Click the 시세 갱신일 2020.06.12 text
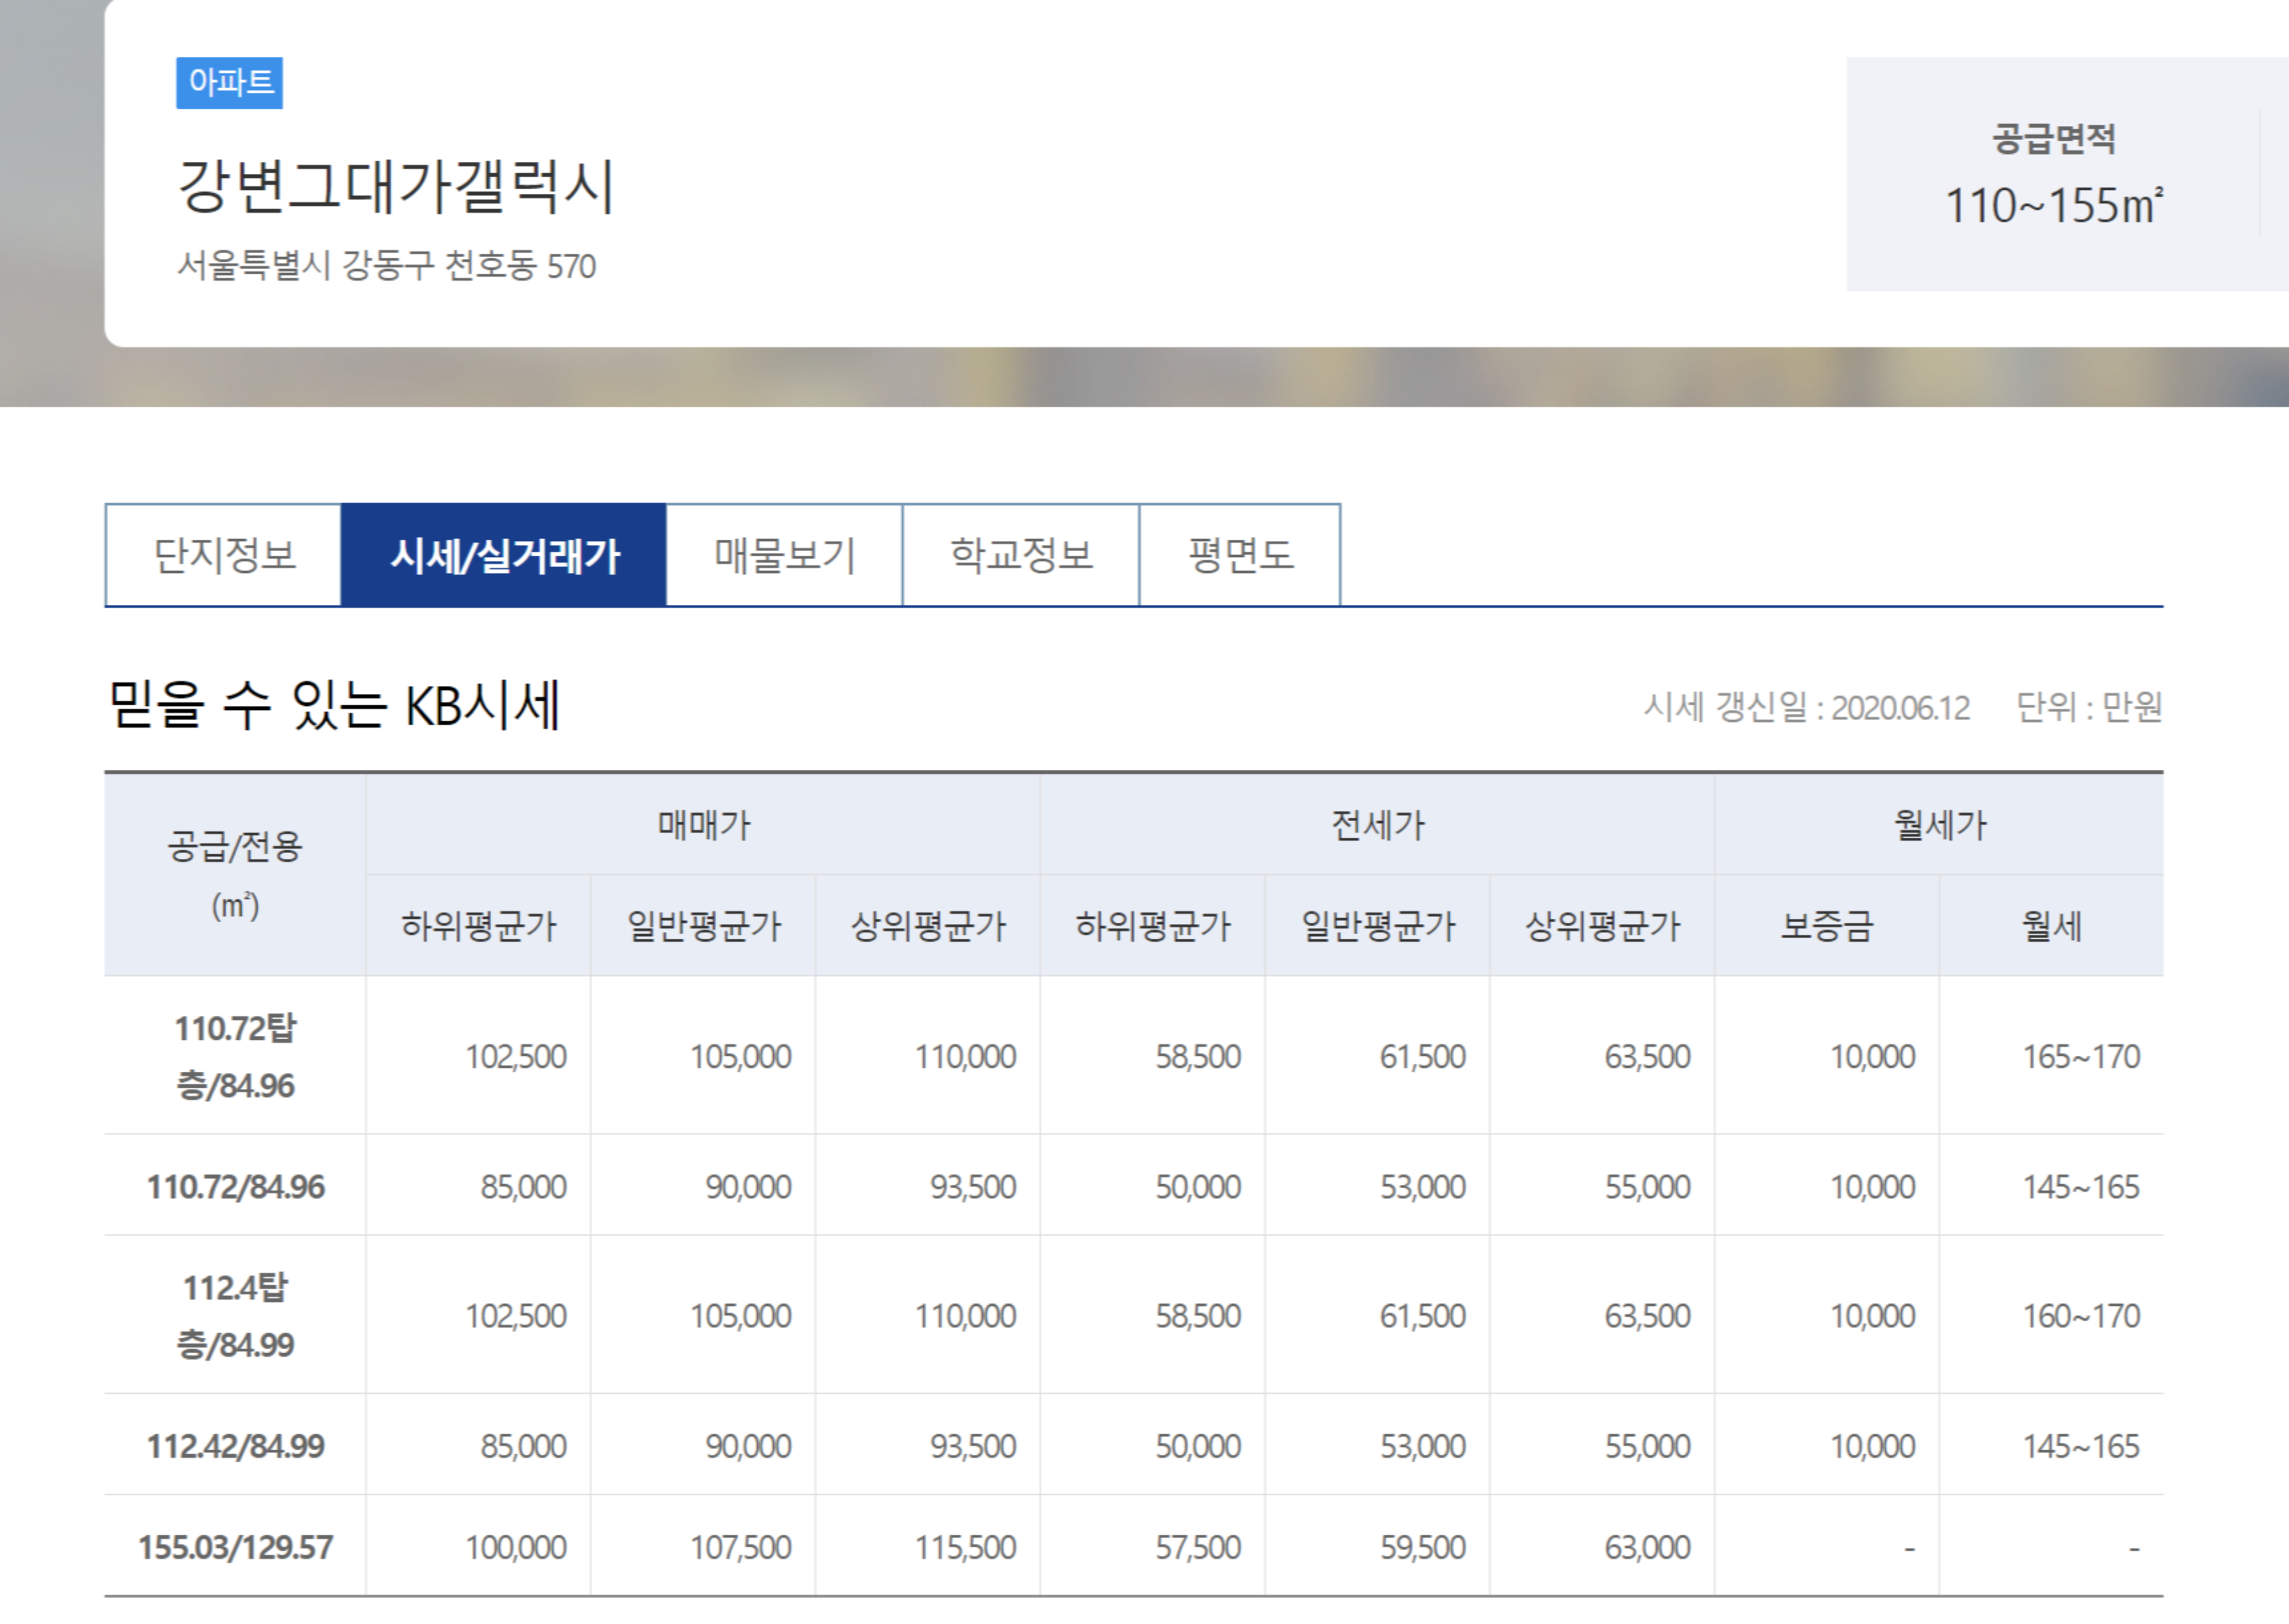 coord(1806,708)
